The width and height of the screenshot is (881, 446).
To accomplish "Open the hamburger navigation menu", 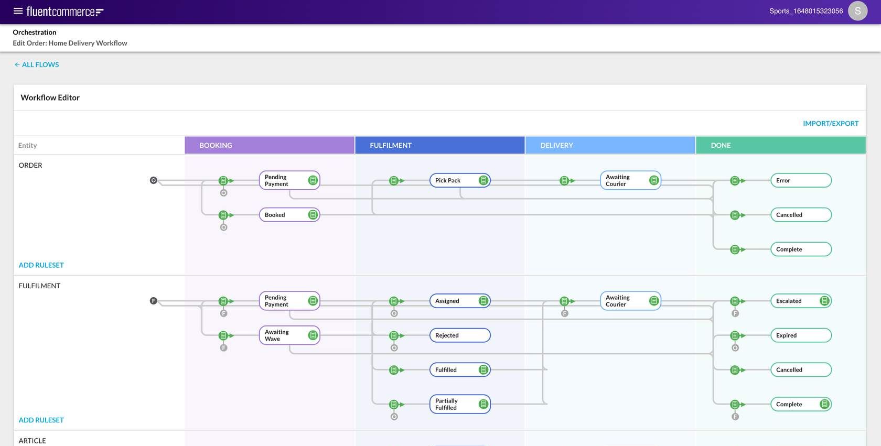I will click(18, 11).
